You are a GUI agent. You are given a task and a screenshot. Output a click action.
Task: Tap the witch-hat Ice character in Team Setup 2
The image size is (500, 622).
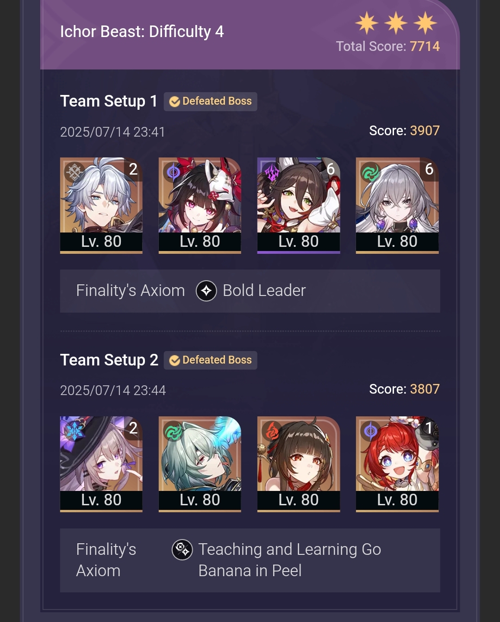(x=101, y=464)
